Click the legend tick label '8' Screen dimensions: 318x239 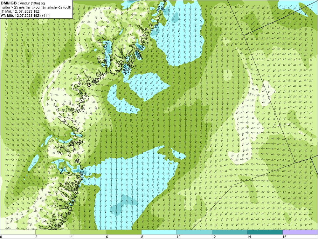click(x=142, y=237)
